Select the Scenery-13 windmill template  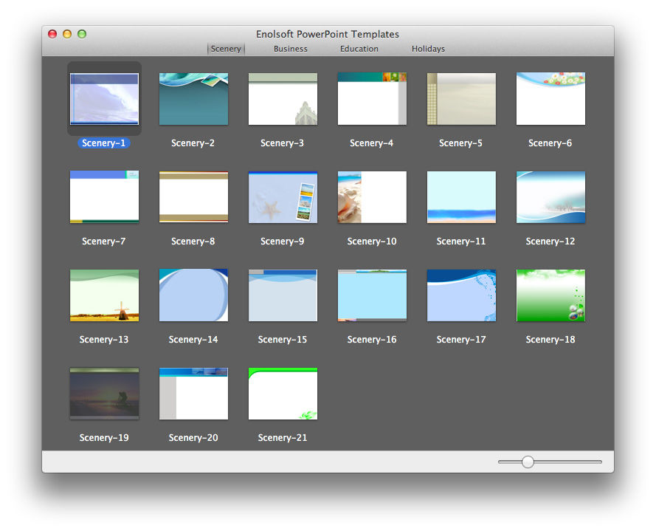[104, 295]
